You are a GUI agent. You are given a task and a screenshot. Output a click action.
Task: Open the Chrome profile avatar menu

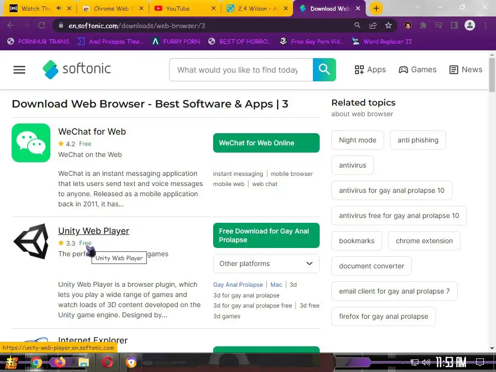470,25
